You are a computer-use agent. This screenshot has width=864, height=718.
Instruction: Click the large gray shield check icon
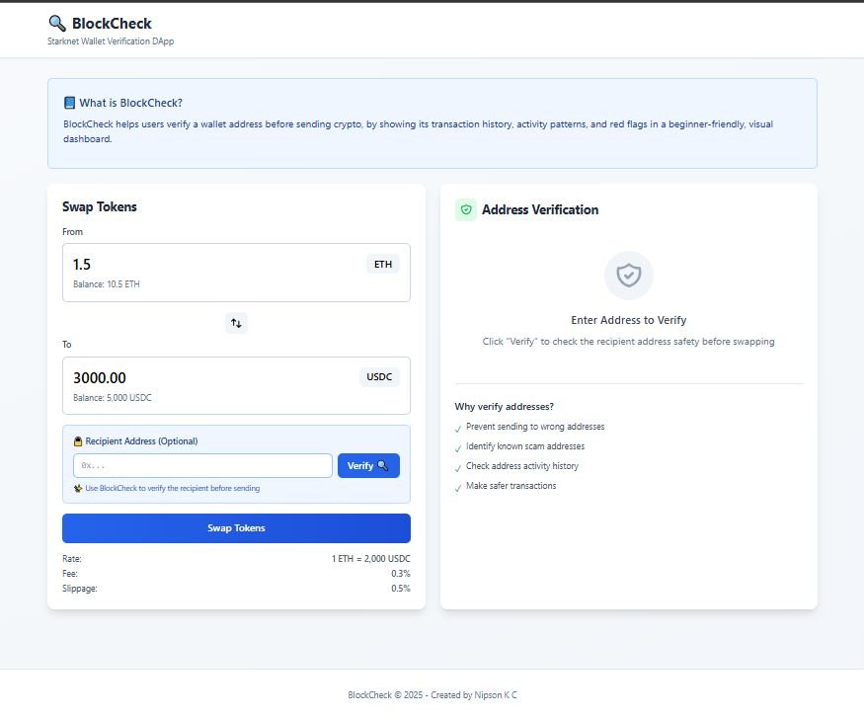click(629, 275)
